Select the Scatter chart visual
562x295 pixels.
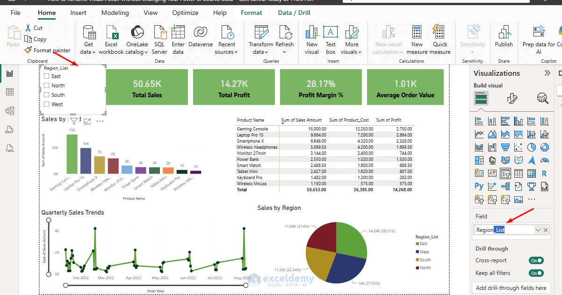[519, 147]
